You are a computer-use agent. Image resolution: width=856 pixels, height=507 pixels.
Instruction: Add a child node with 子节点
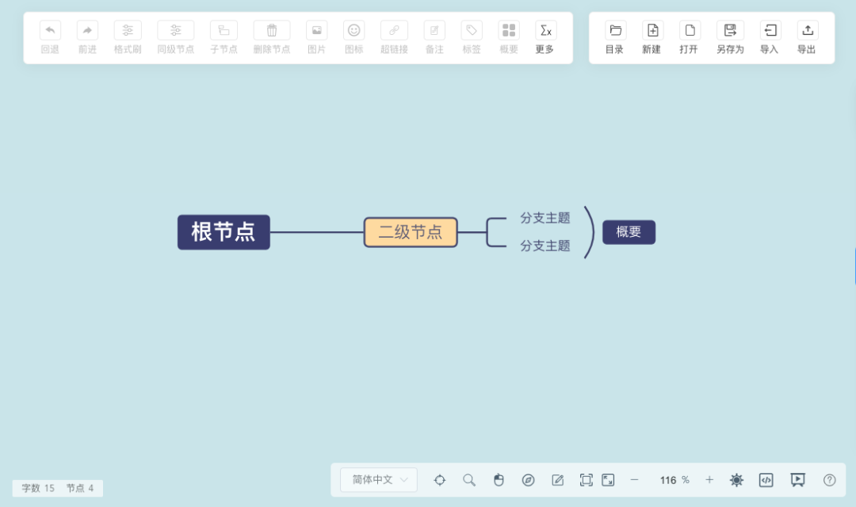(224, 36)
